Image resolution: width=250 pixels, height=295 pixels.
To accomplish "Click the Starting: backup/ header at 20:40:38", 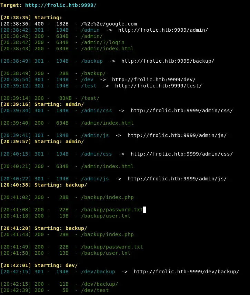I will (x=61, y=185).
